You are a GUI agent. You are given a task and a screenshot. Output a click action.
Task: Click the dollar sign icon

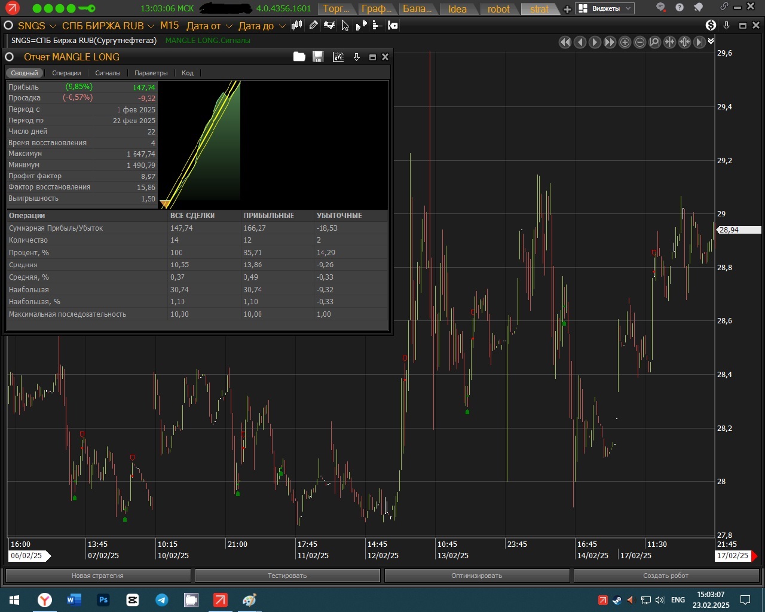coord(711,25)
